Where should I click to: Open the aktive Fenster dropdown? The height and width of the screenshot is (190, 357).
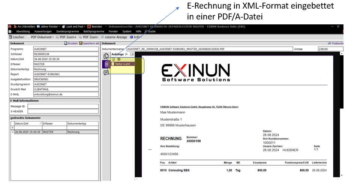(48, 27)
